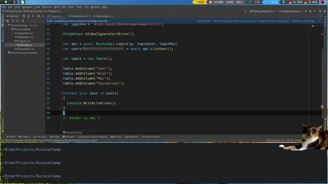
Task: Select RuckusUser.cs in the solution tree
Action: pyautogui.click(x=25, y=49)
